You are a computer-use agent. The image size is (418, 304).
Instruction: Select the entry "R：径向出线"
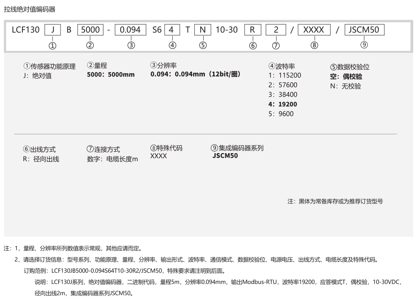[x=41, y=159]
